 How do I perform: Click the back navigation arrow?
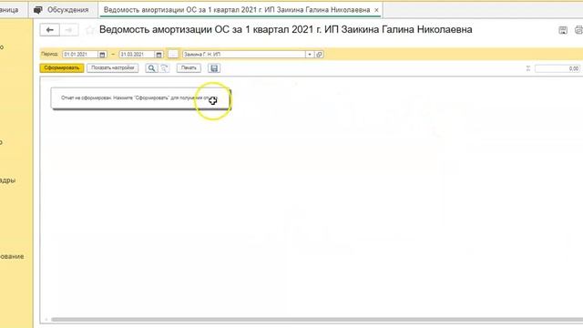click(x=50, y=30)
